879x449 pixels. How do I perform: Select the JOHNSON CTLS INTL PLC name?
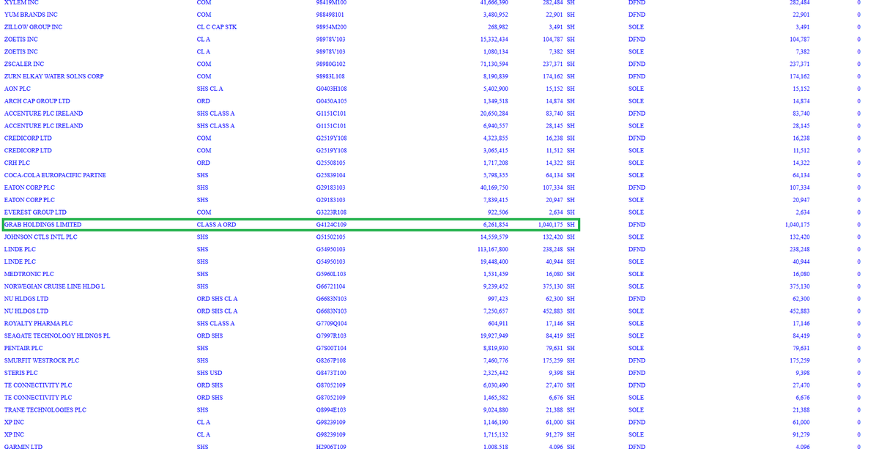pyautogui.click(x=41, y=237)
